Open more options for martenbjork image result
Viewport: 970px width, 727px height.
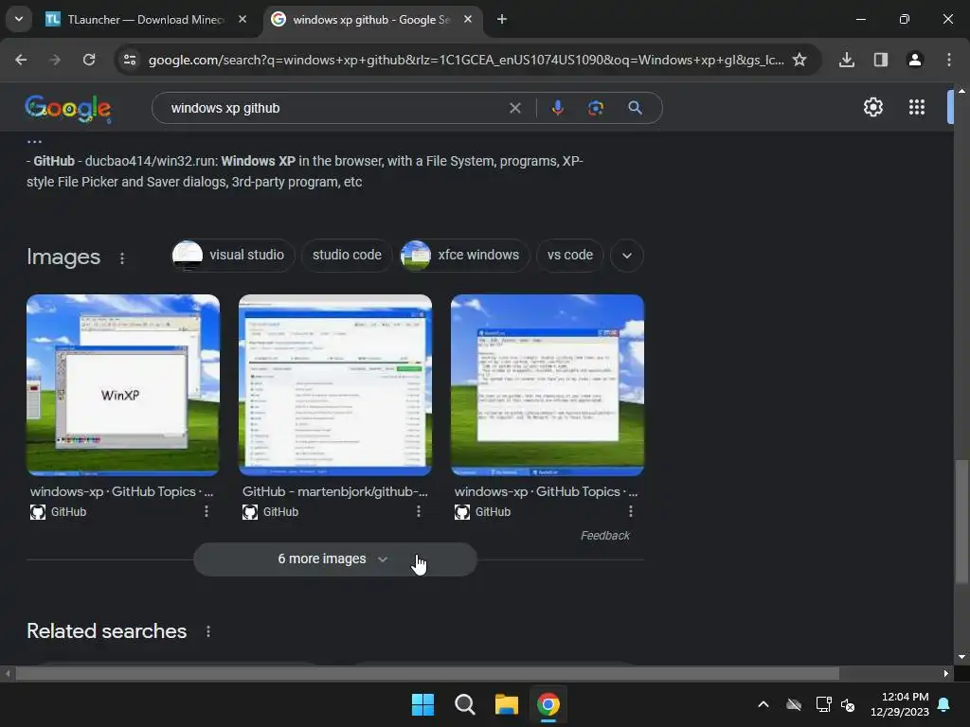tap(418, 511)
